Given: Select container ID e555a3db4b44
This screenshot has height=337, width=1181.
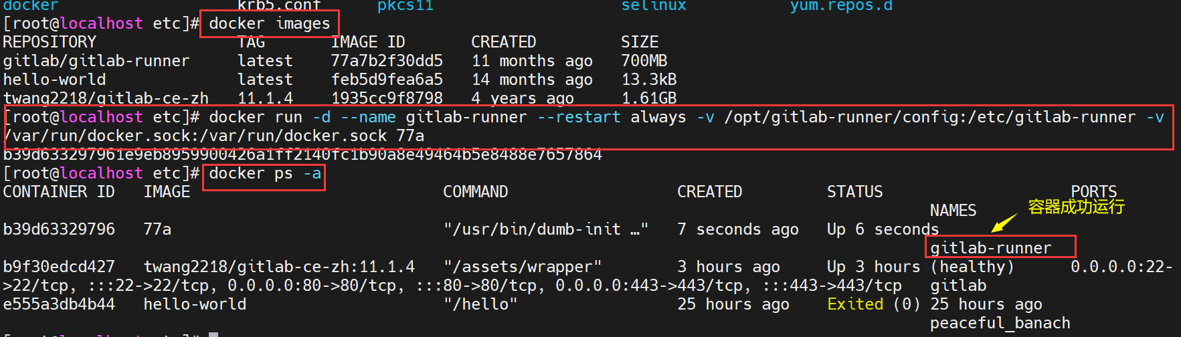Looking at the screenshot, I should point(59,304).
